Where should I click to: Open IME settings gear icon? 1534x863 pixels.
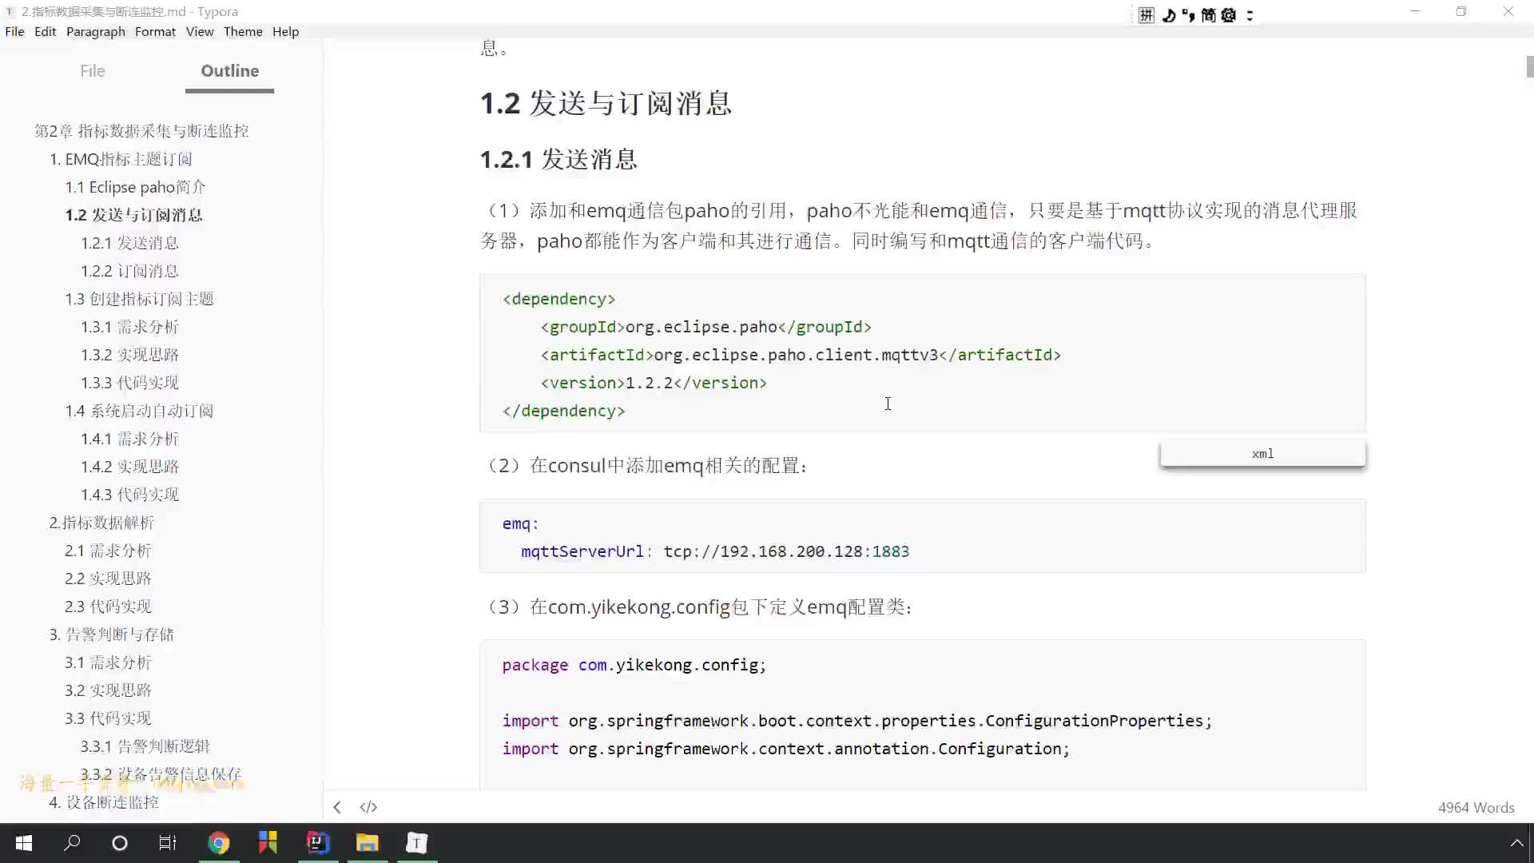(1229, 15)
